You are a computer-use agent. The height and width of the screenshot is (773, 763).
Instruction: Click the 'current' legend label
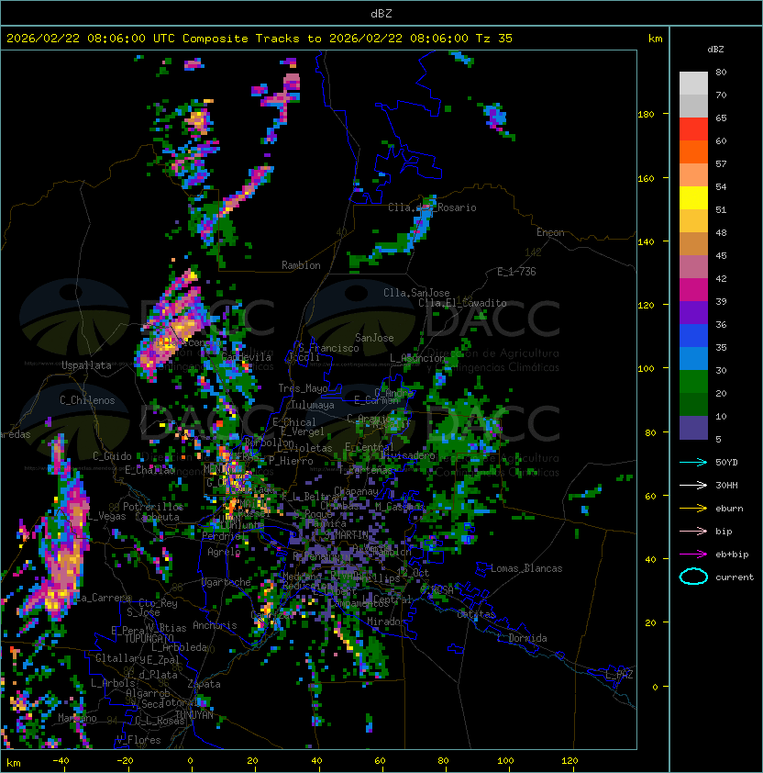[735, 577]
